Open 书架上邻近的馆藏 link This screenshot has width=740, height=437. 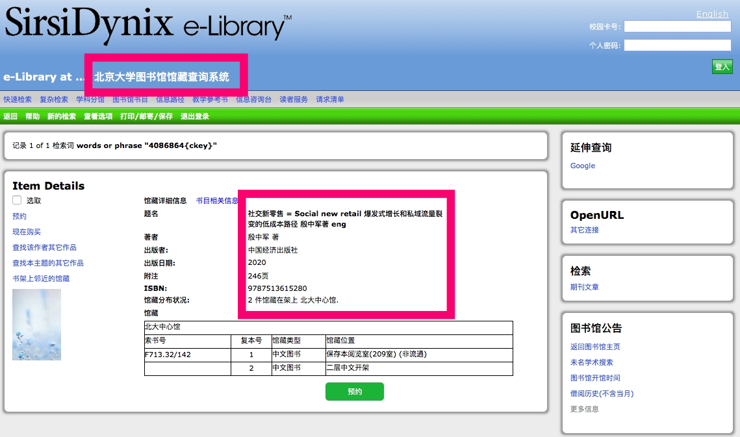(x=41, y=279)
